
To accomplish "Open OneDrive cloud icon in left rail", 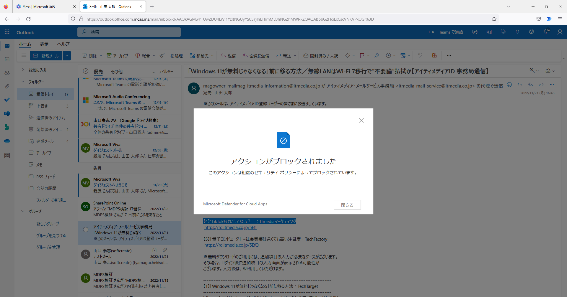I will 7,141.
